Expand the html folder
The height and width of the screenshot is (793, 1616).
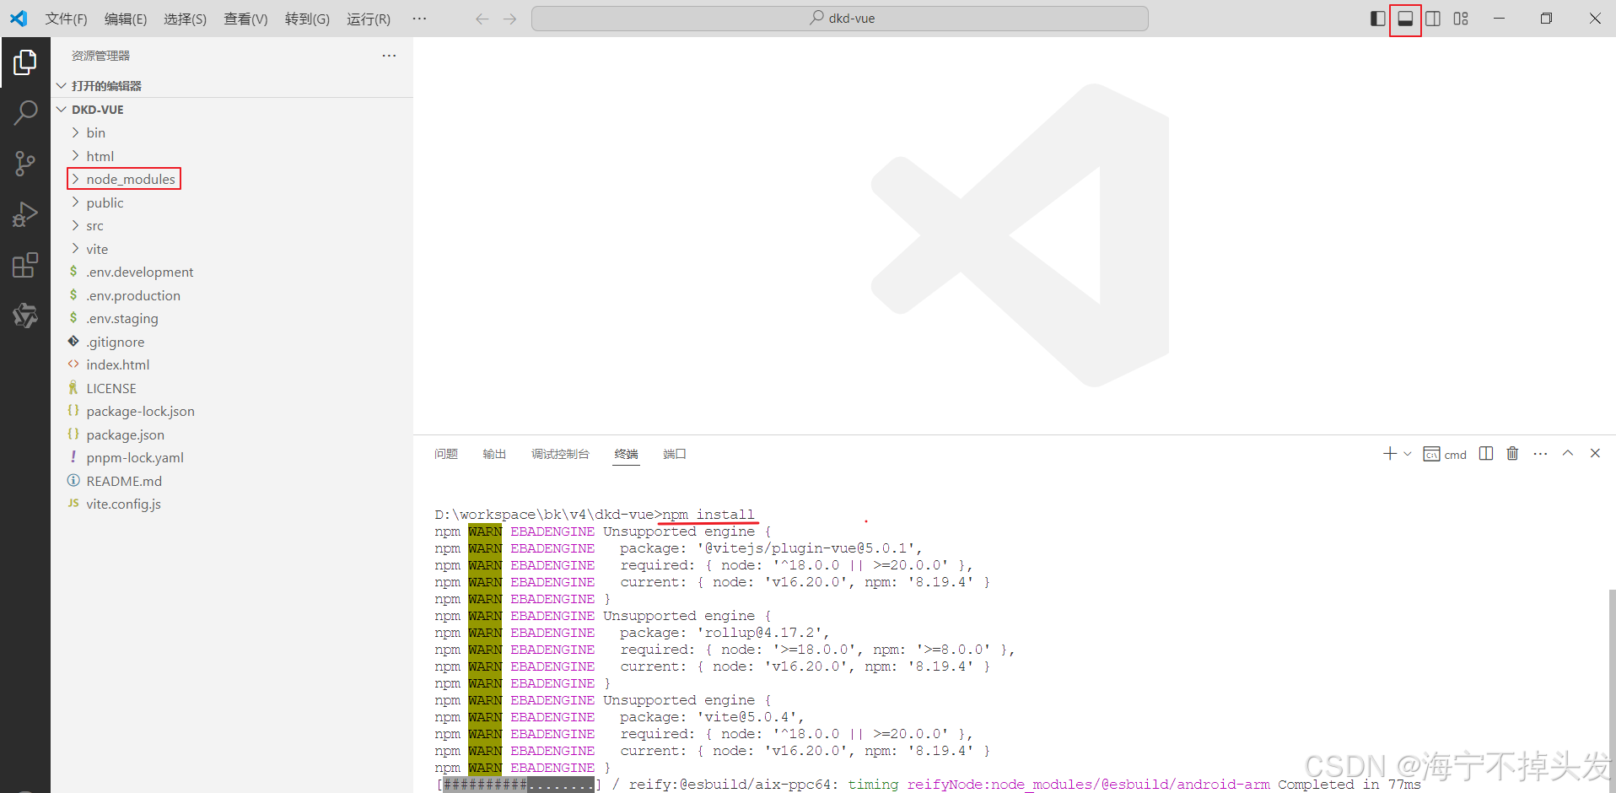(232, 156)
